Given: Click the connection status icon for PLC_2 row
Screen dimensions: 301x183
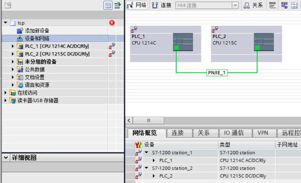Looking at the screenshot, I should (112, 54).
